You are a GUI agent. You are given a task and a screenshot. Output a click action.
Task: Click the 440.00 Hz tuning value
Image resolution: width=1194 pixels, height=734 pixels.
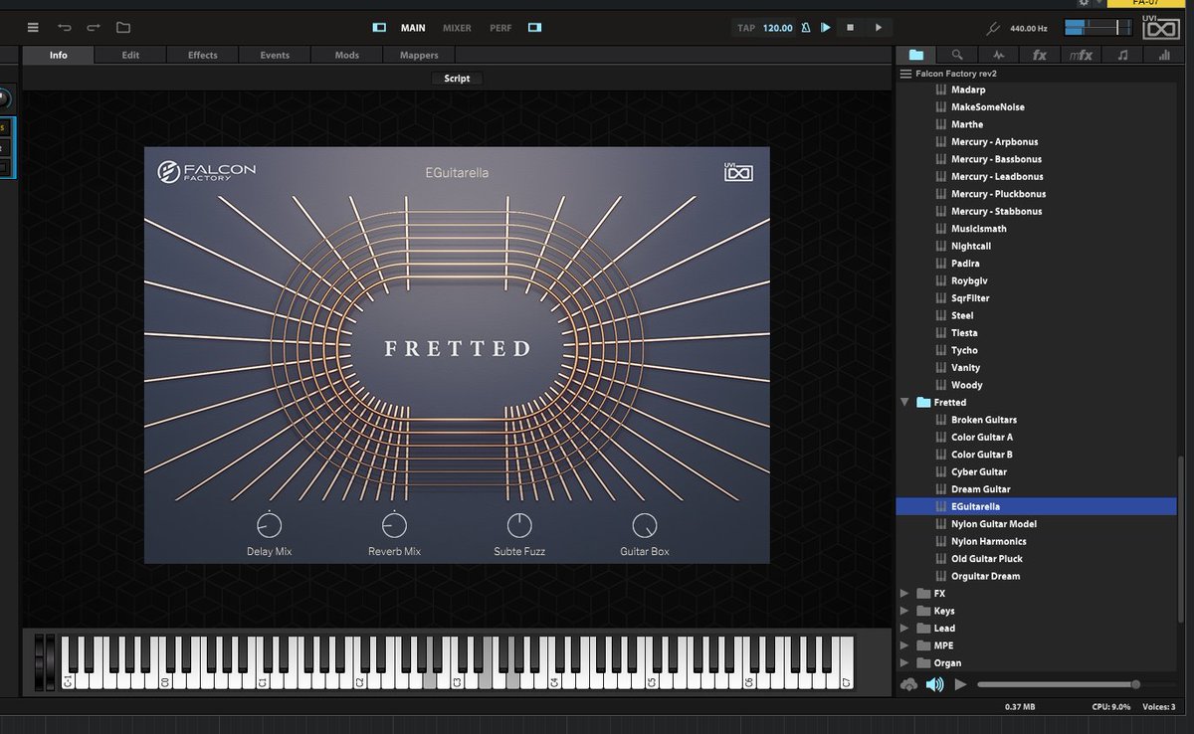pos(1028,29)
